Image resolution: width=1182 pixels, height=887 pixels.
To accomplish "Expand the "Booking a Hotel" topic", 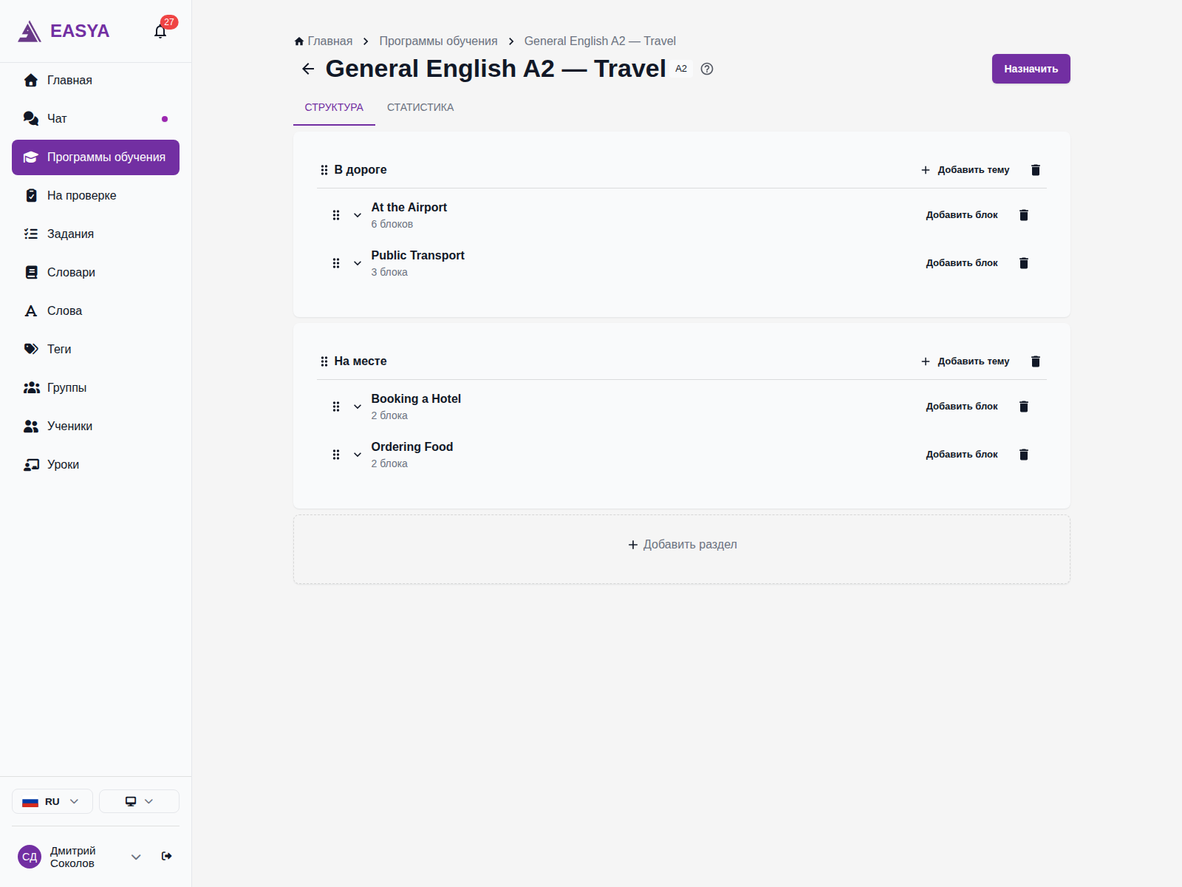I will click(x=358, y=407).
